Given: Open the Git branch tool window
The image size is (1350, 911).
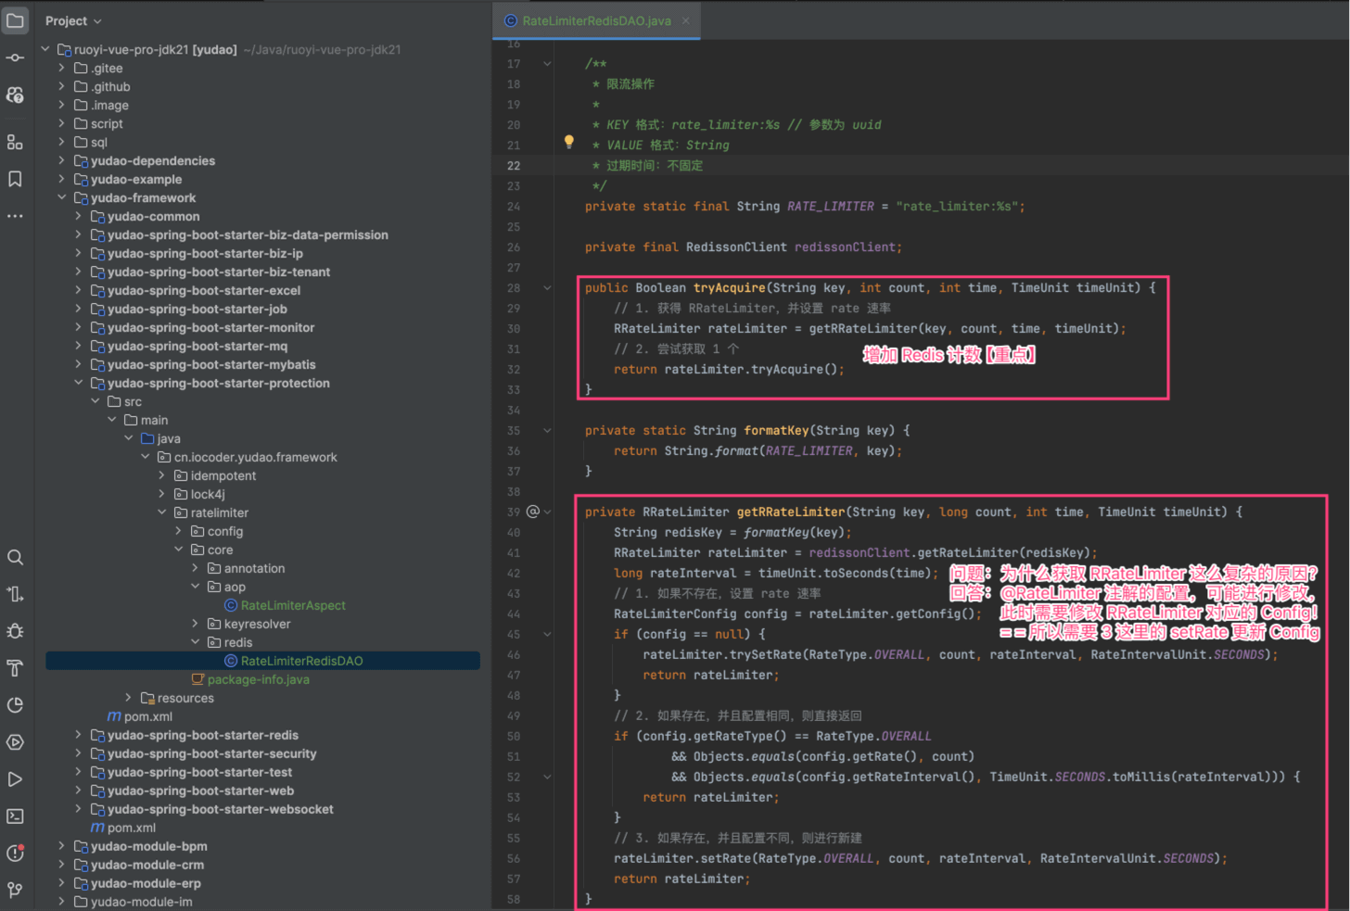Looking at the screenshot, I should point(15,890).
